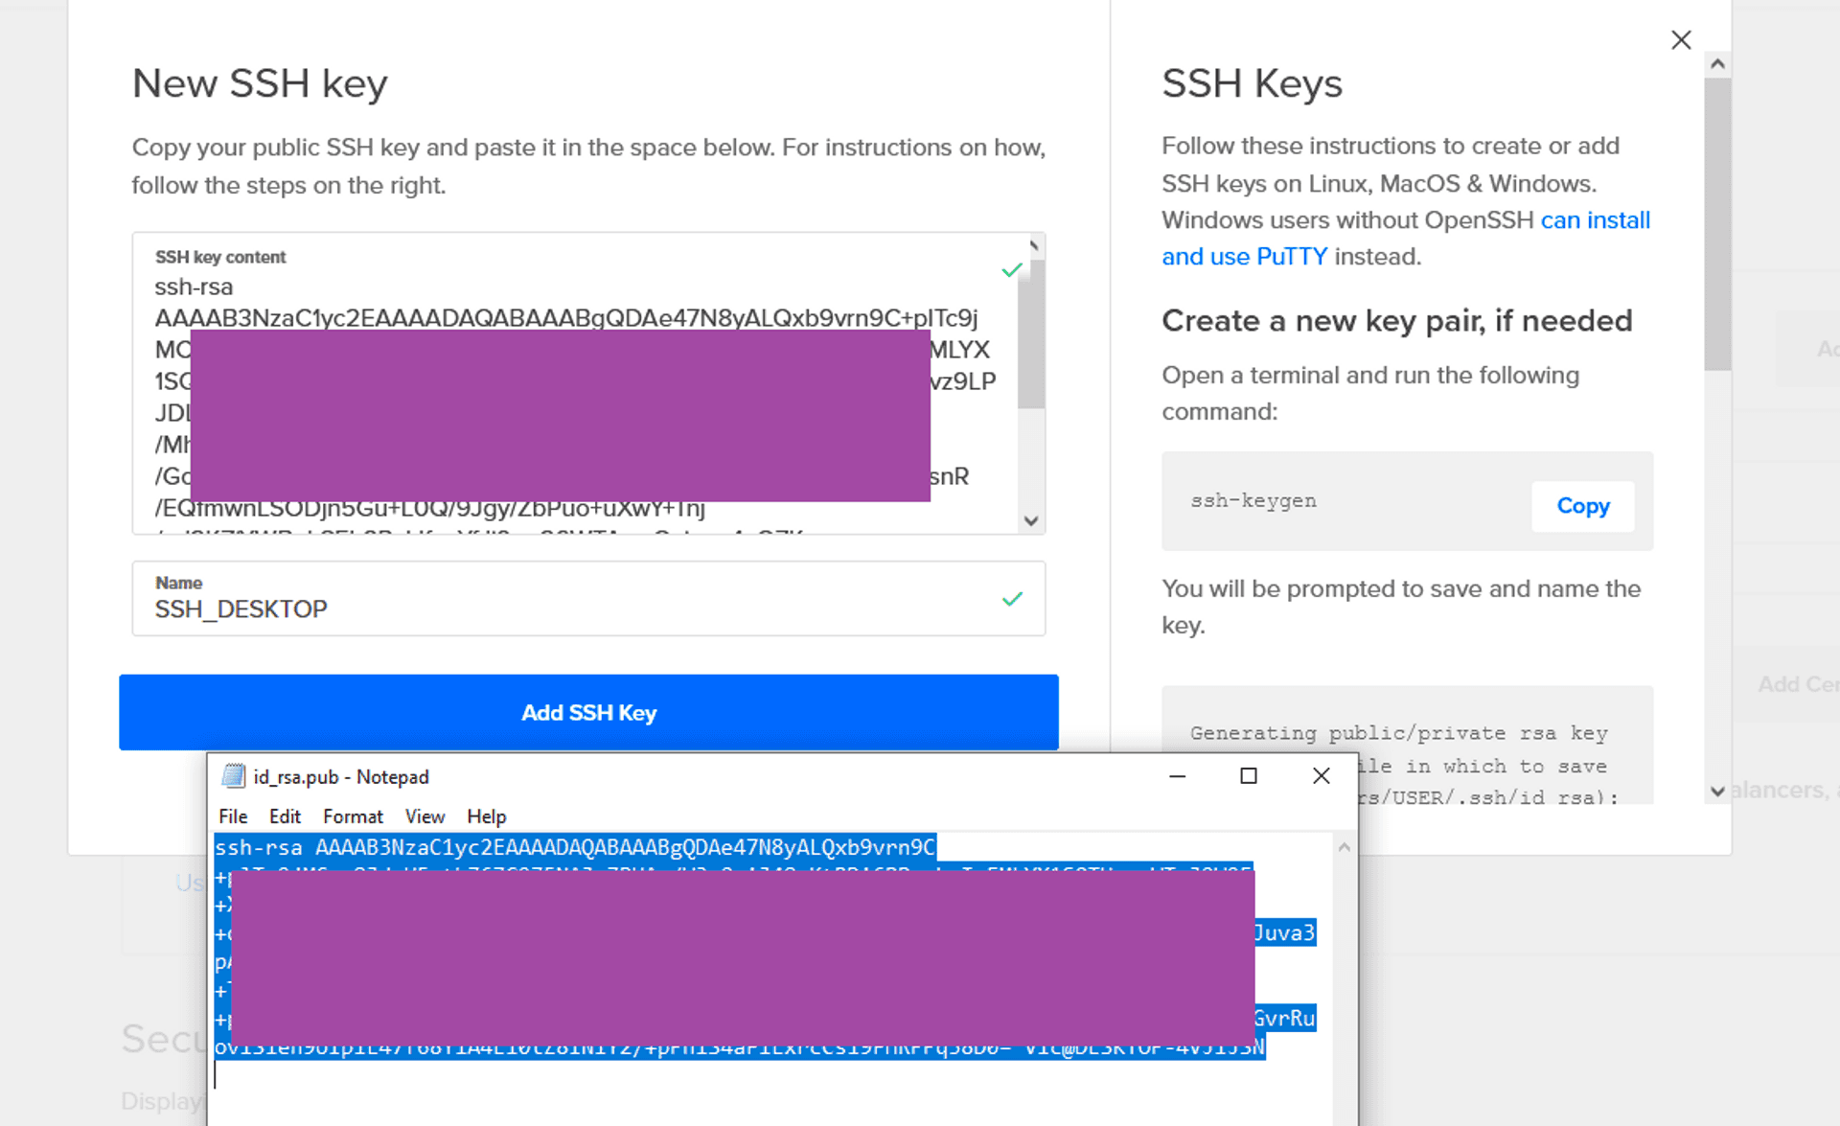Minimize the id_rsa.pub Notepad window
The image size is (1840, 1126).
pos(1178,776)
